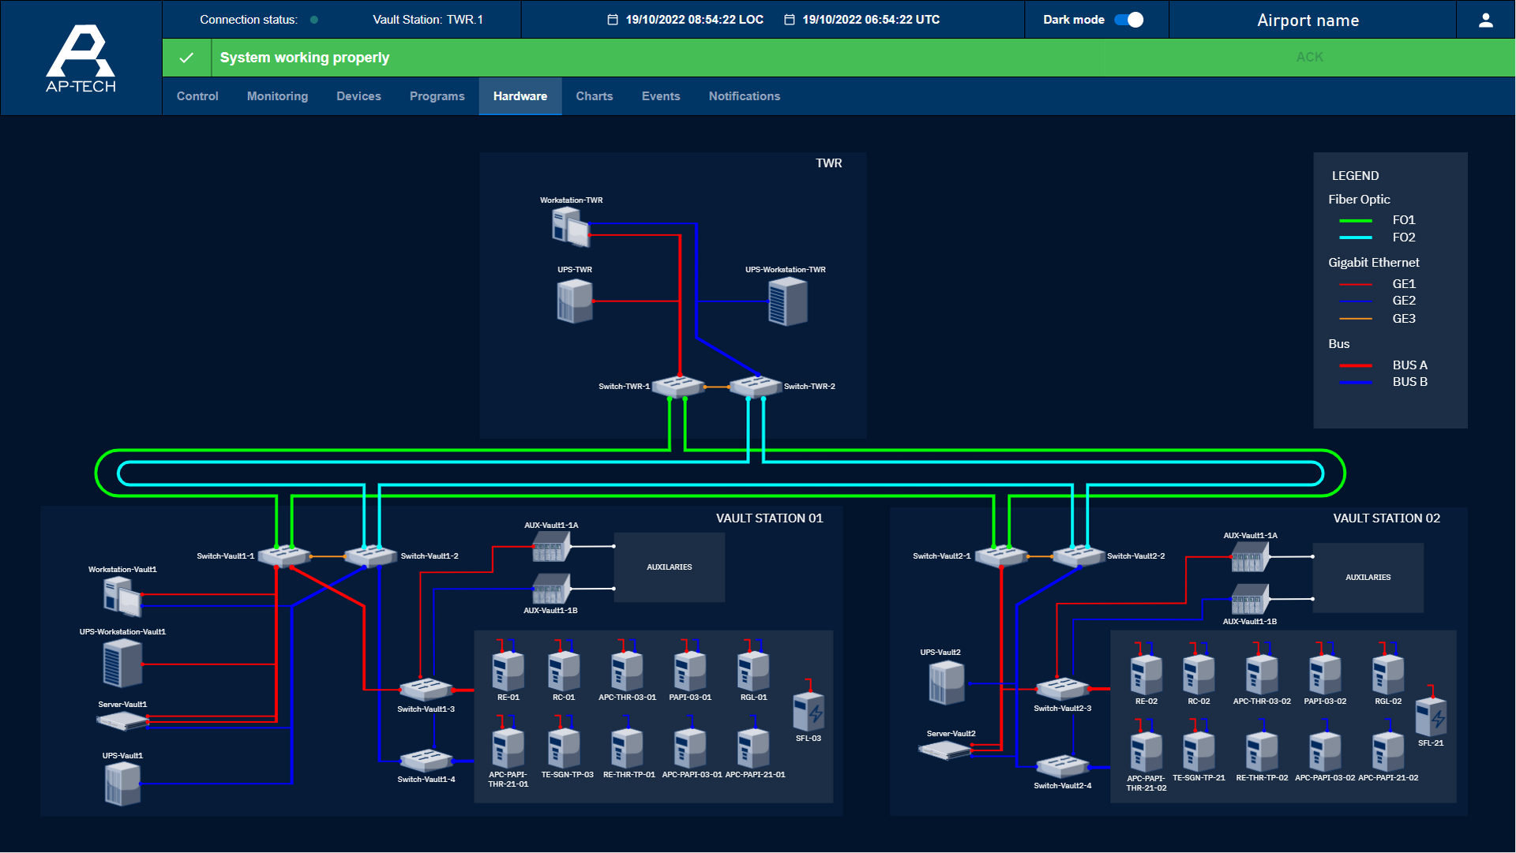Click the FO1 green legend line
The image size is (1516, 853).
[1356, 220]
